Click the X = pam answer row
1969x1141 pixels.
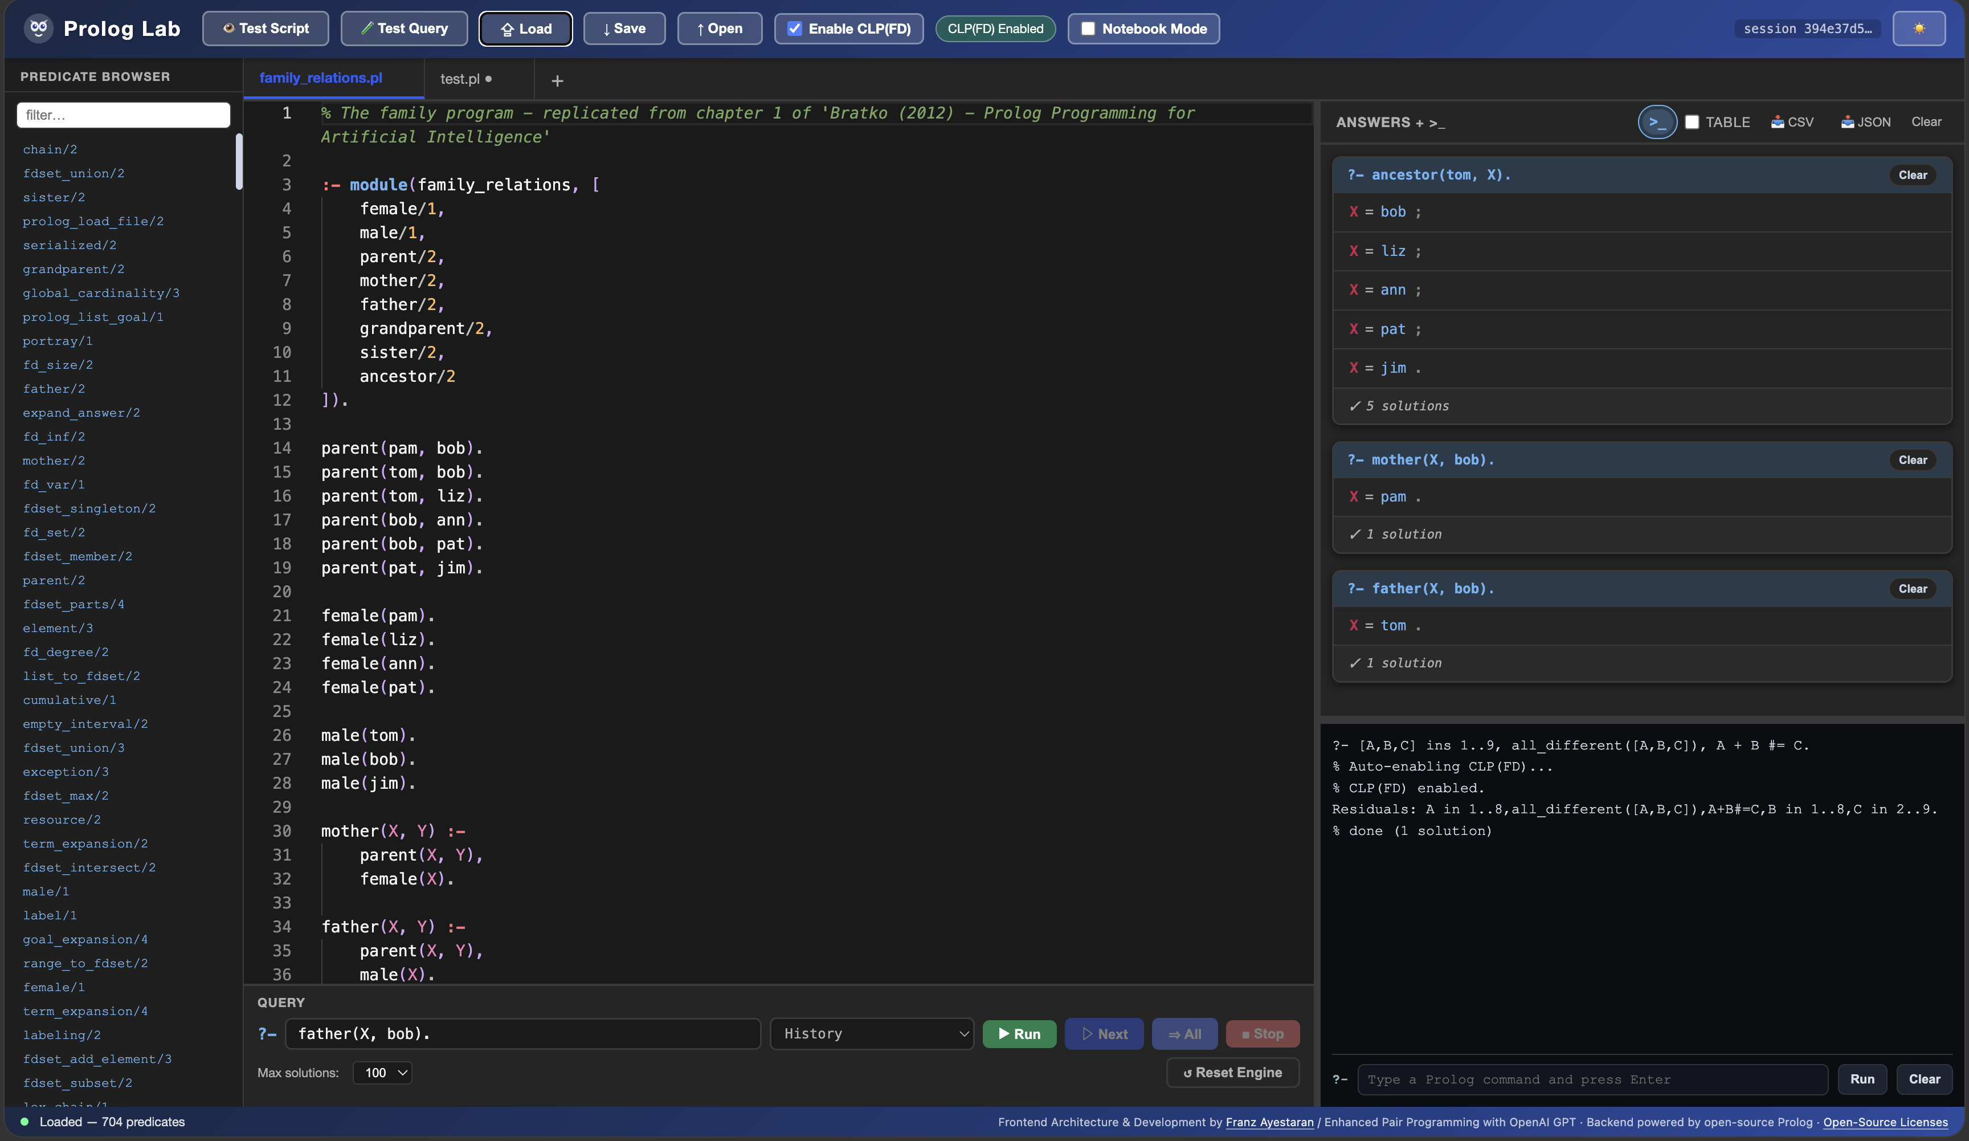pos(1641,497)
